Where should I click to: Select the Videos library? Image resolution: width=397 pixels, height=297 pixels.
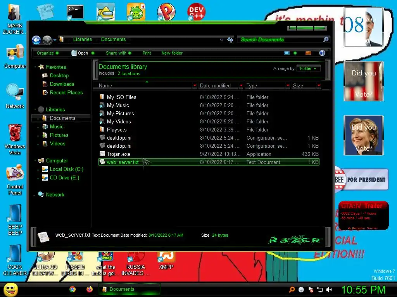click(x=57, y=144)
